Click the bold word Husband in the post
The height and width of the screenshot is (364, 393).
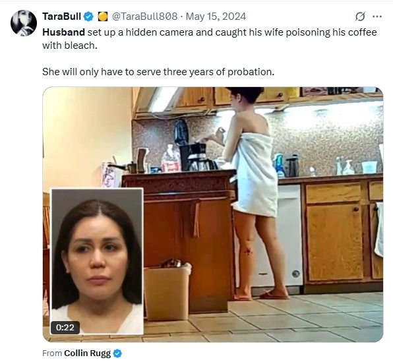pyautogui.click(x=64, y=32)
